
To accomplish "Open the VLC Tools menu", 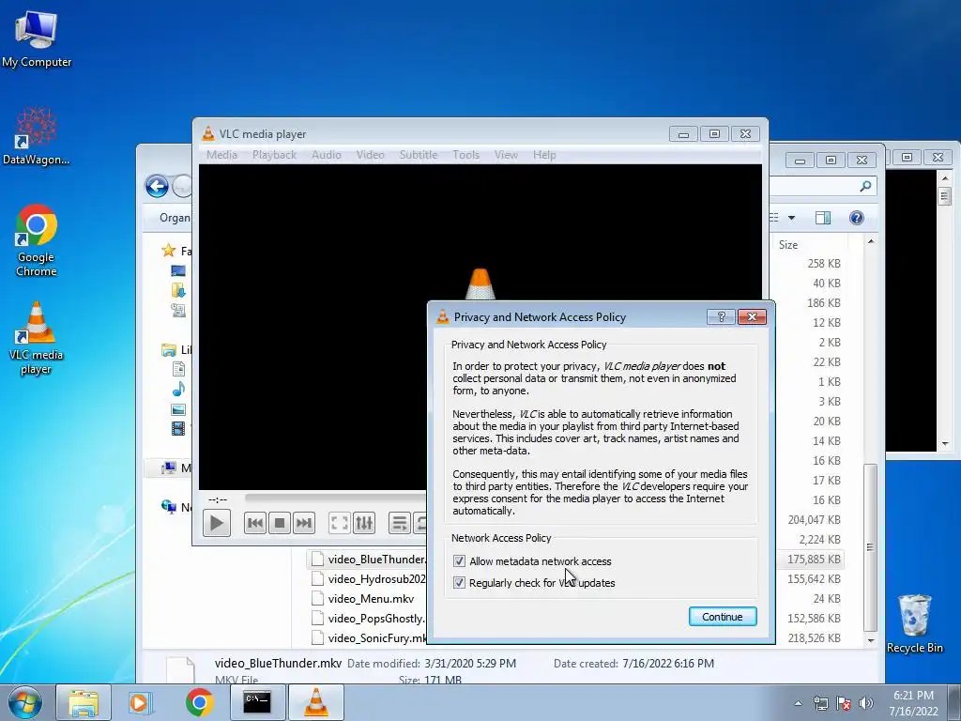I will coord(465,155).
